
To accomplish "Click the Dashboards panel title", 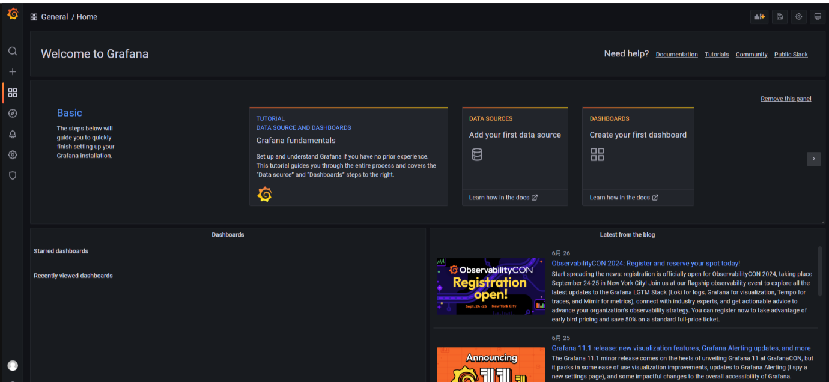I will pos(228,235).
